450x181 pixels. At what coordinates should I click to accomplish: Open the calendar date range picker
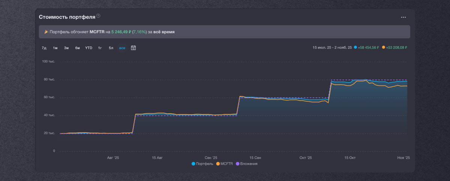tap(133, 48)
